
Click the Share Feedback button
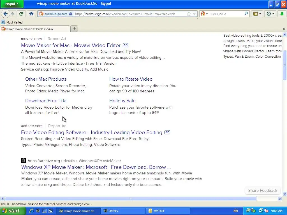coord(263,190)
